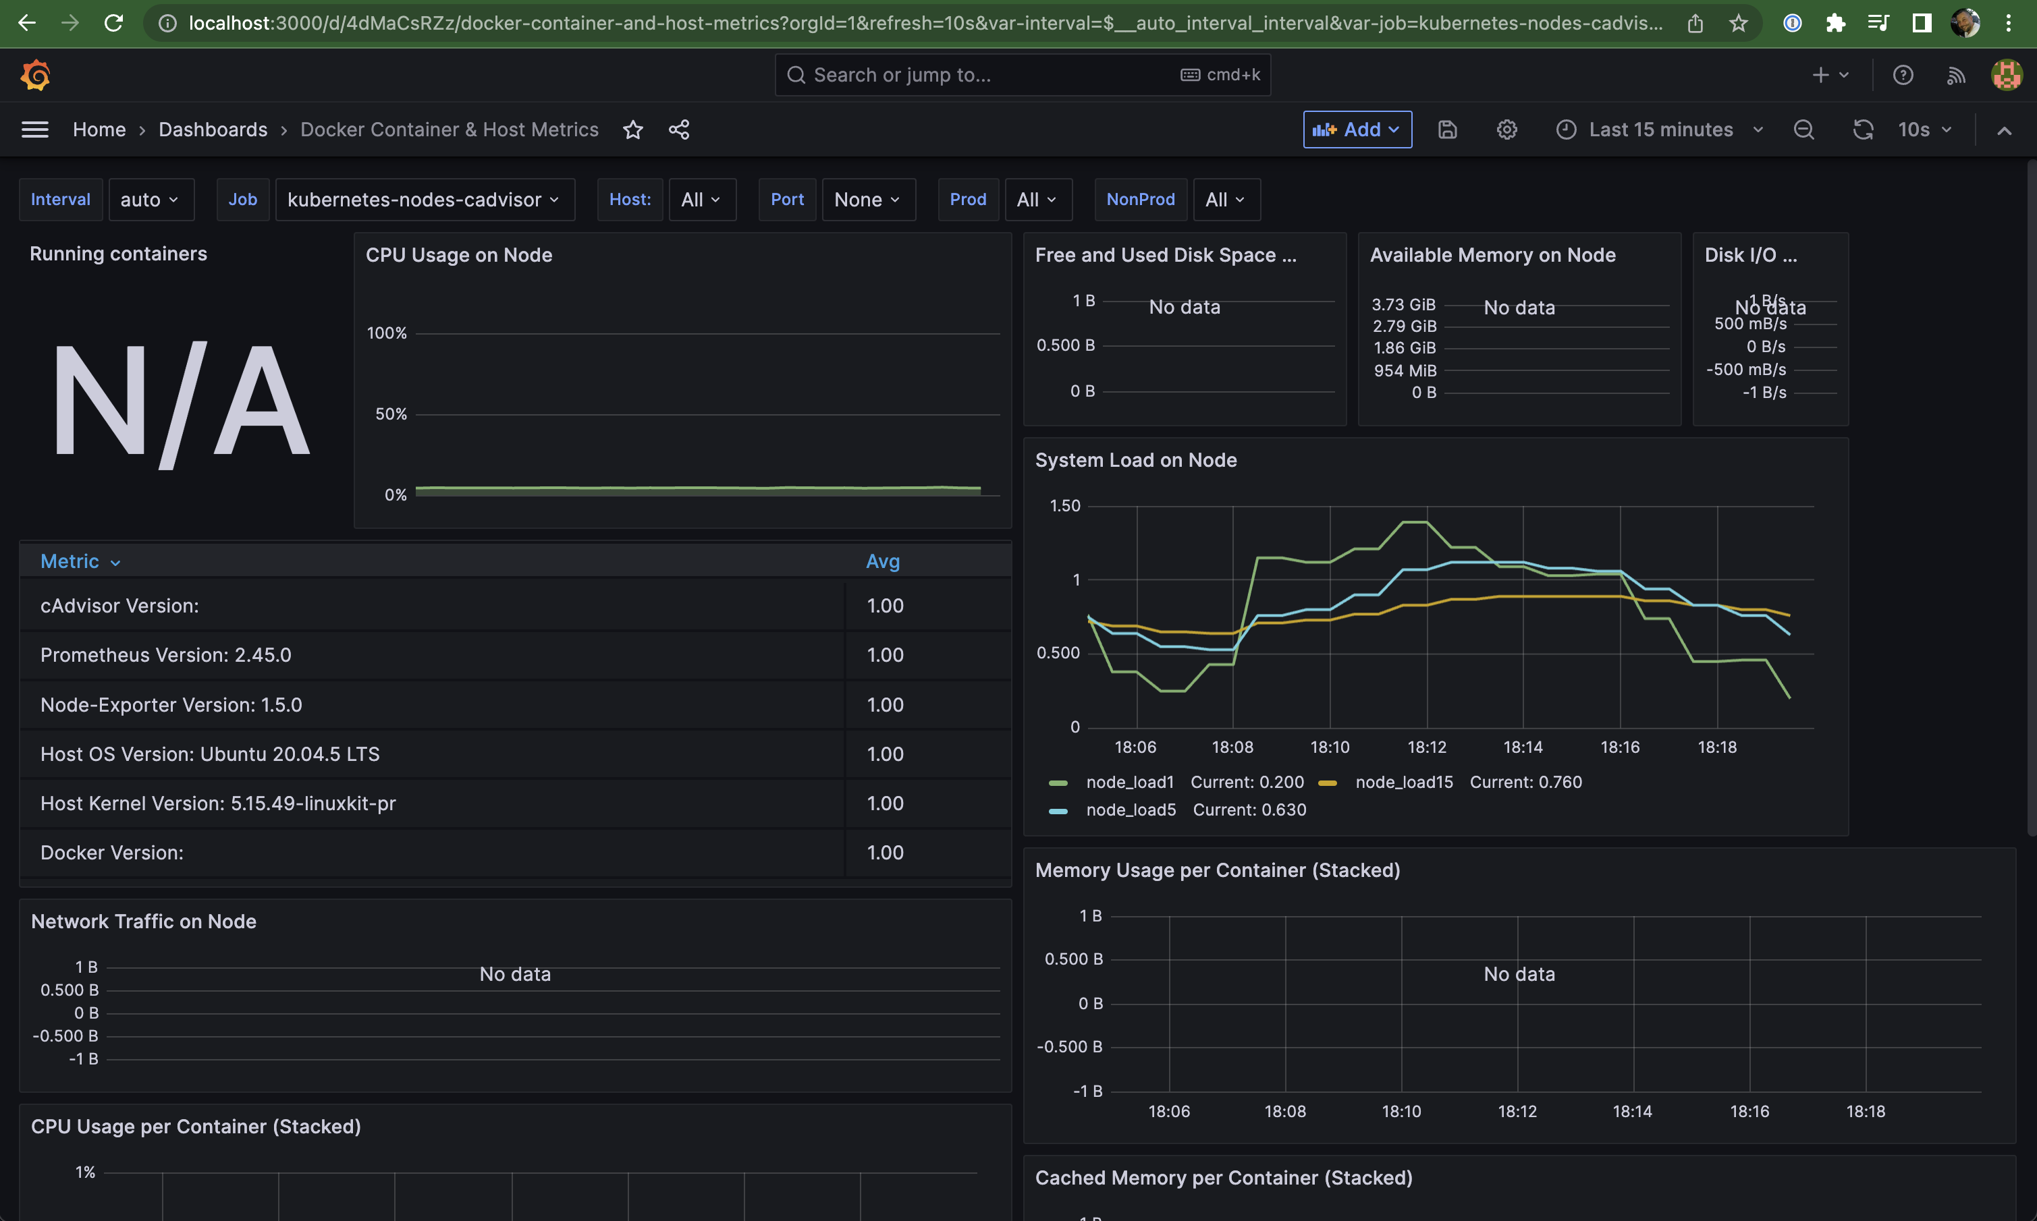Screen dimensions: 2037x1221
Task: Star the Docker Container & Host Metrics dashboard
Action: pos(633,129)
